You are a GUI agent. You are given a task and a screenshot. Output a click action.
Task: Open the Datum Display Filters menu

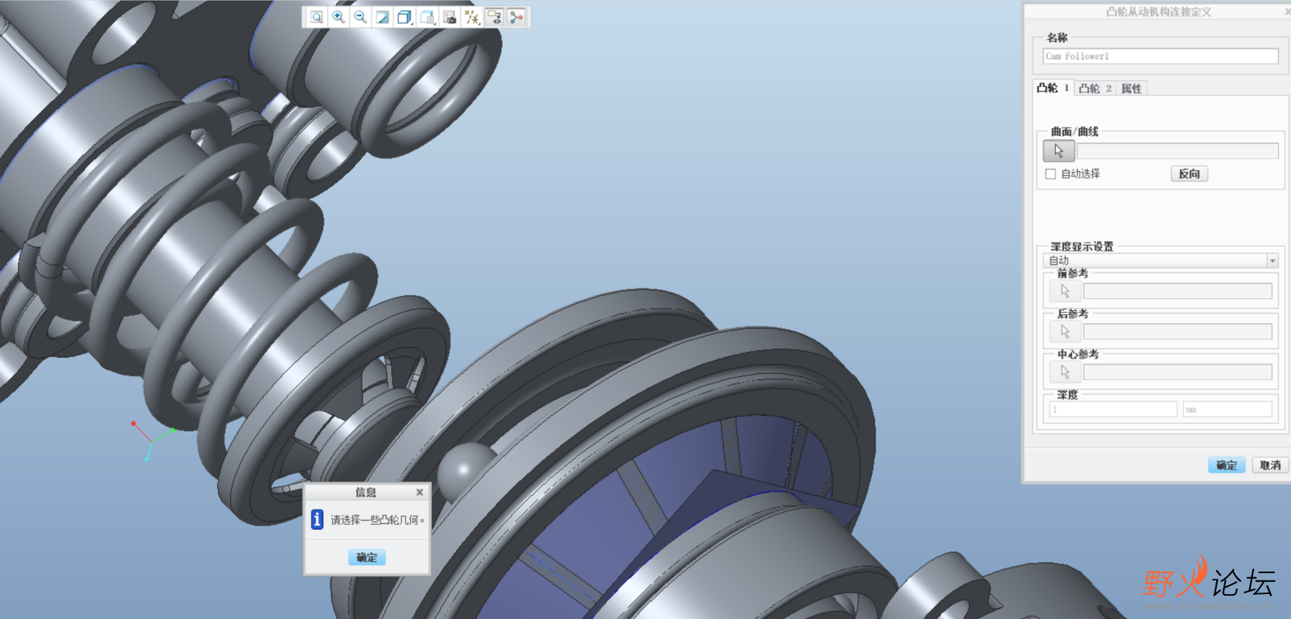pyautogui.click(x=472, y=17)
